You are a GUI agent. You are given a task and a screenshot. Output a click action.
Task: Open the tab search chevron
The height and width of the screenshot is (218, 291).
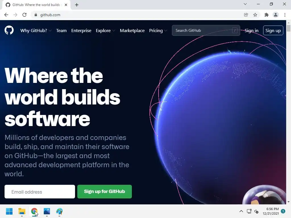[x=245, y=4]
